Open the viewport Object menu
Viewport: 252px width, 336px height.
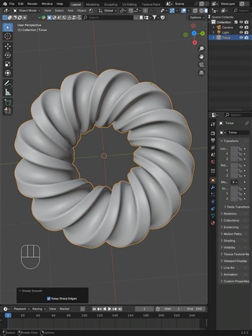(x=81, y=10)
